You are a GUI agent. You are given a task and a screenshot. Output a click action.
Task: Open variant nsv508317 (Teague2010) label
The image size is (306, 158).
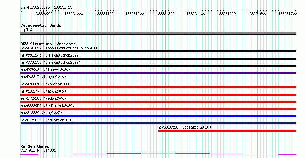click(43, 77)
